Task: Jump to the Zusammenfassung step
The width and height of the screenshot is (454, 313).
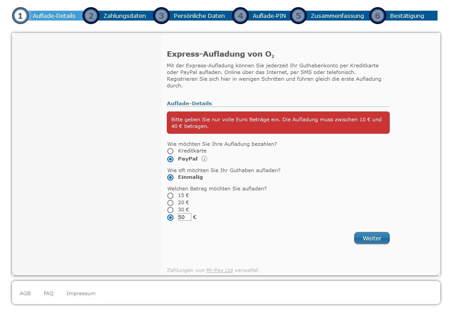Action: pos(337,16)
